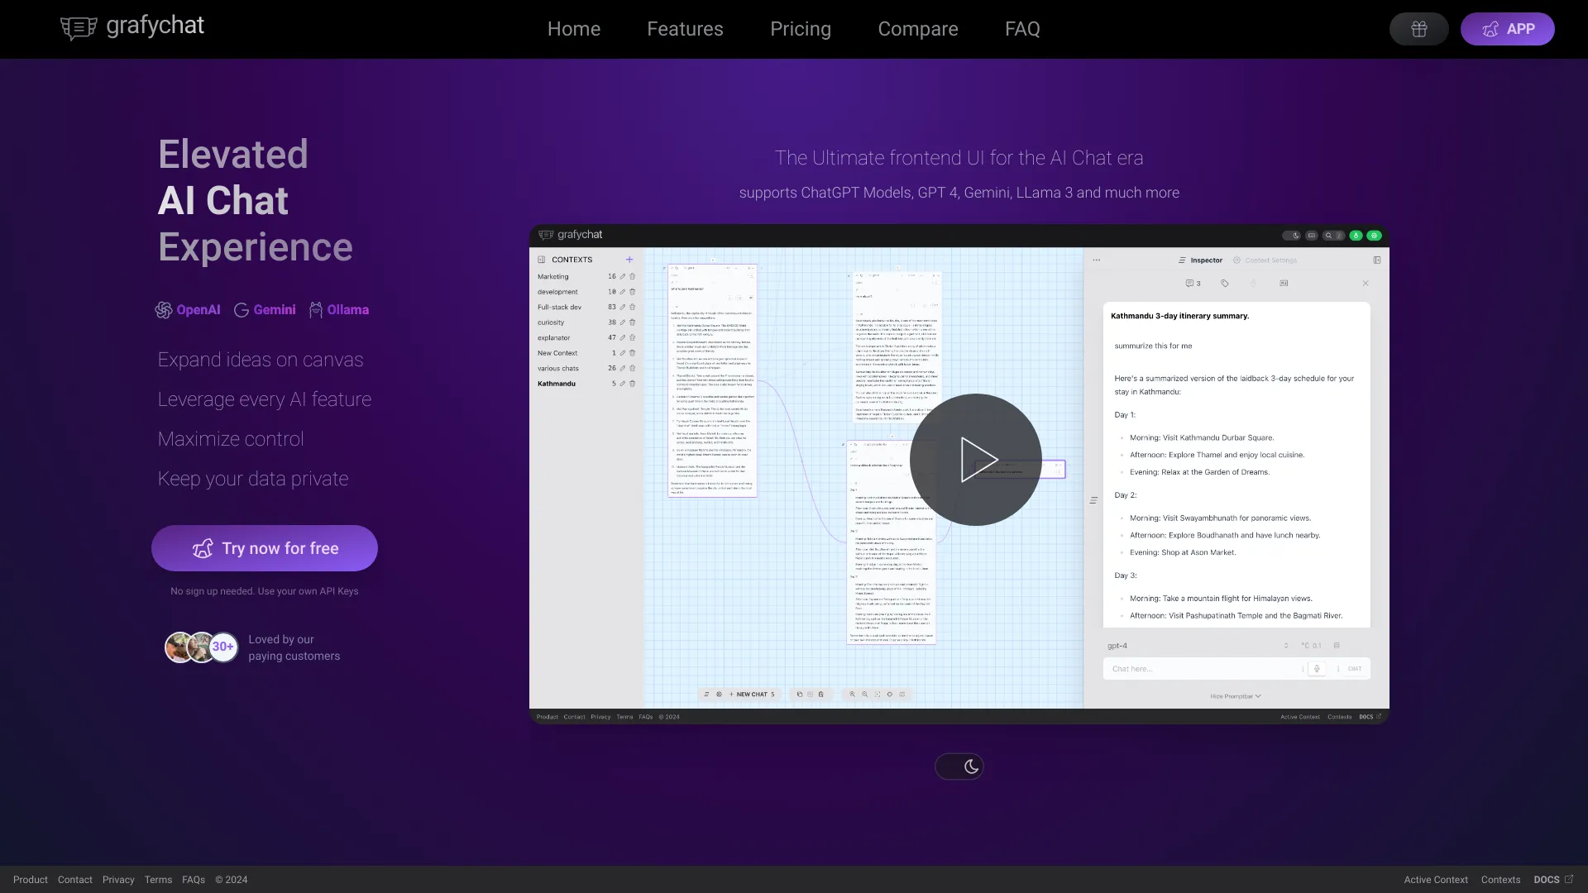Click the OpenAI icon label
Image resolution: width=1588 pixels, height=893 pixels.
[x=188, y=310]
